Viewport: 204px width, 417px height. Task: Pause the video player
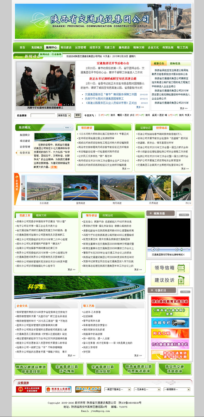click(x=153, y=249)
